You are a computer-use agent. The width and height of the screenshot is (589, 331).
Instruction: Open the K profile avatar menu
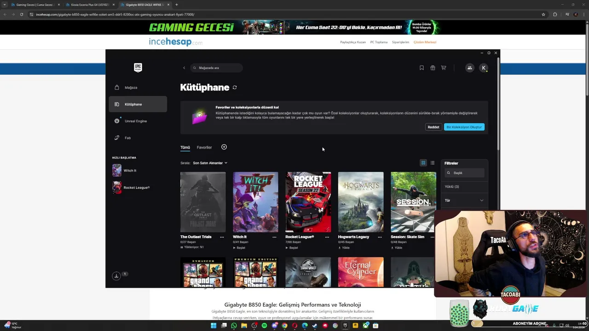(x=484, y=68)
